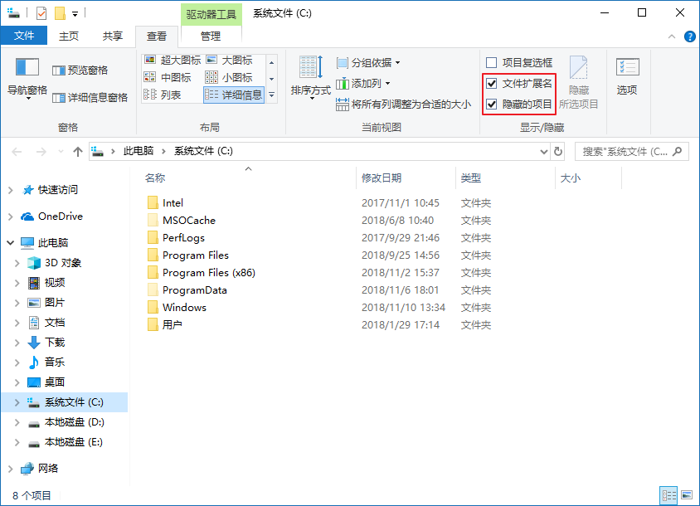Expand Quick access (快速访问) tree node
700x506 pixels.
10,190
